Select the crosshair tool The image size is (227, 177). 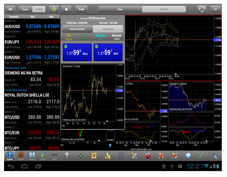tap(80, 156)
